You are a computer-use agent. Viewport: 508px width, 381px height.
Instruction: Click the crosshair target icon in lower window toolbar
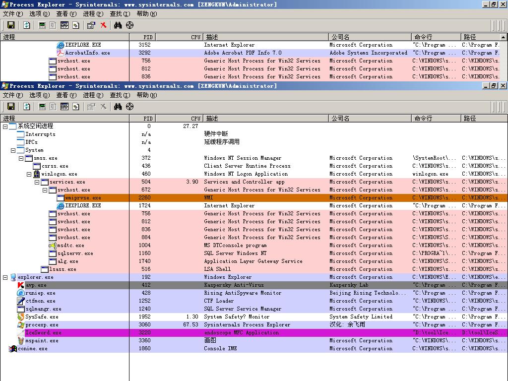point(130,107)
